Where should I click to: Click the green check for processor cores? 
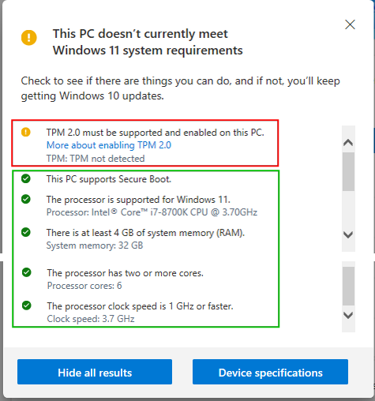click(27, 272)
